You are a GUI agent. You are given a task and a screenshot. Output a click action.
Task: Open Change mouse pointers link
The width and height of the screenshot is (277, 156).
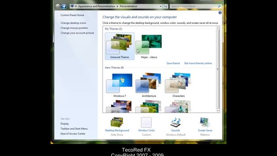(74, 28)
